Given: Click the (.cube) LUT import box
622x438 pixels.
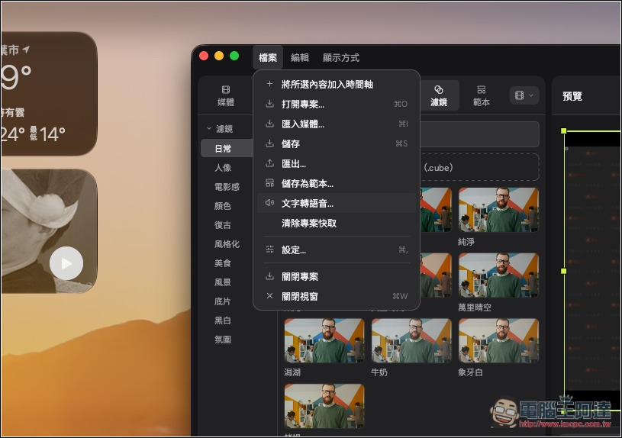Looking at the screenshot, I should [x=479, y=167].
